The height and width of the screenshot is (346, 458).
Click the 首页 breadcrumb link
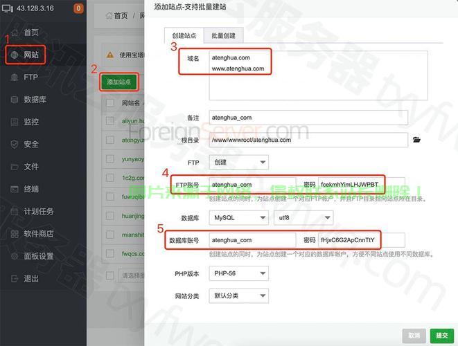(x=121, y=15)
